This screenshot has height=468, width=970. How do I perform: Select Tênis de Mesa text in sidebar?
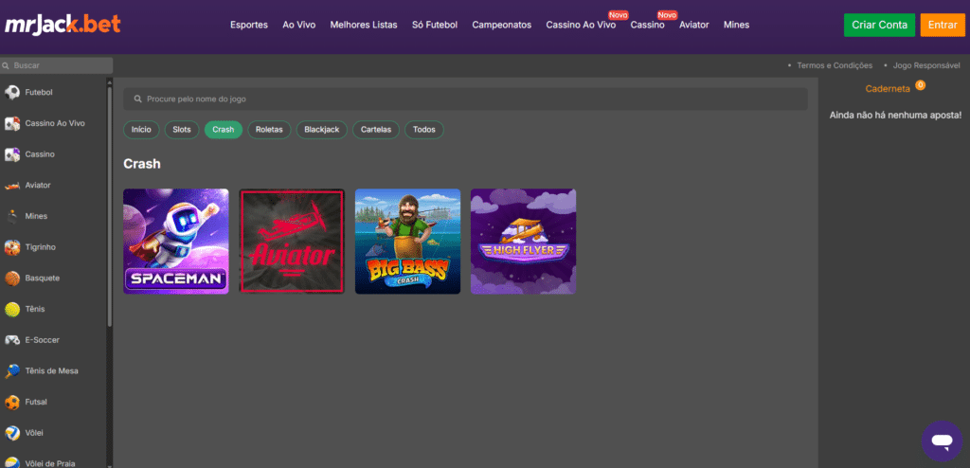pos(51,370)
